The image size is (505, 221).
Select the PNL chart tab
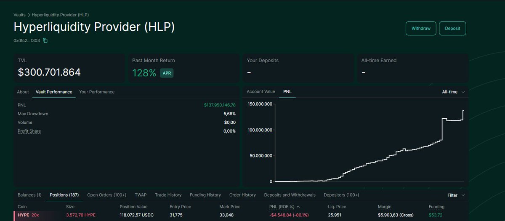click(287, 92)
